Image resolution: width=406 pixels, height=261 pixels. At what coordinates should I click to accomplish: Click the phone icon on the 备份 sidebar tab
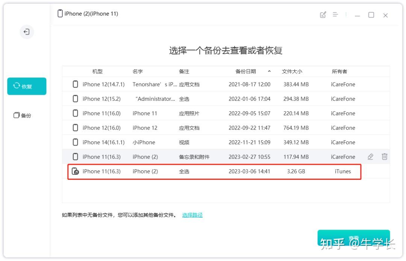pyautogui.click(x=15, y=115)
